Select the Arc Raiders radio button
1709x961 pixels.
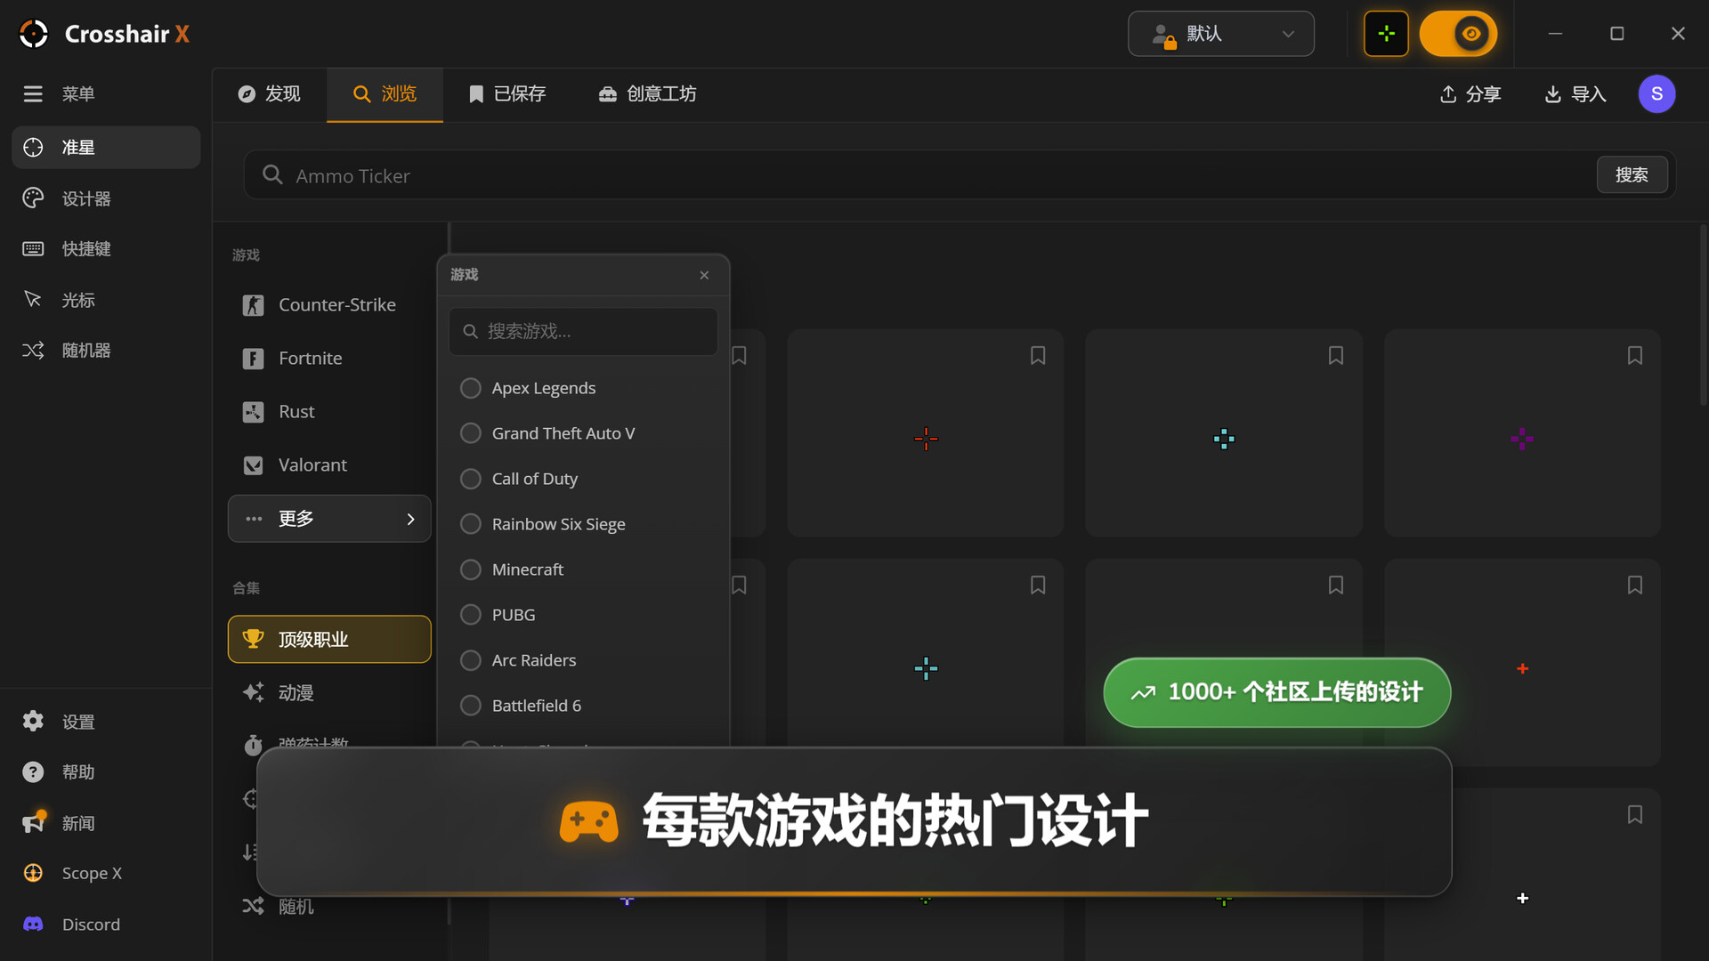pyautogui.click(x=471, y=660)
